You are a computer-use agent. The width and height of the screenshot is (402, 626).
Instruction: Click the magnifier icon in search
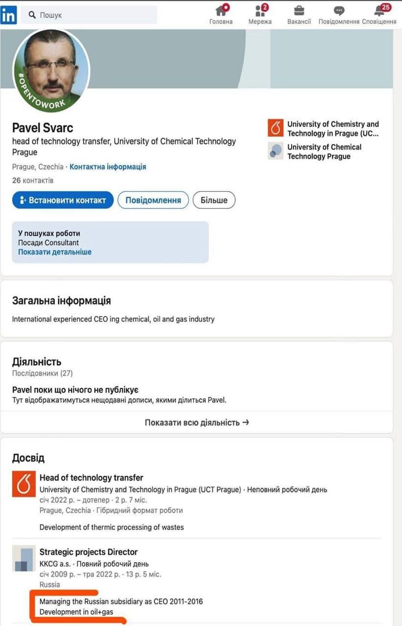click(32, 15)
